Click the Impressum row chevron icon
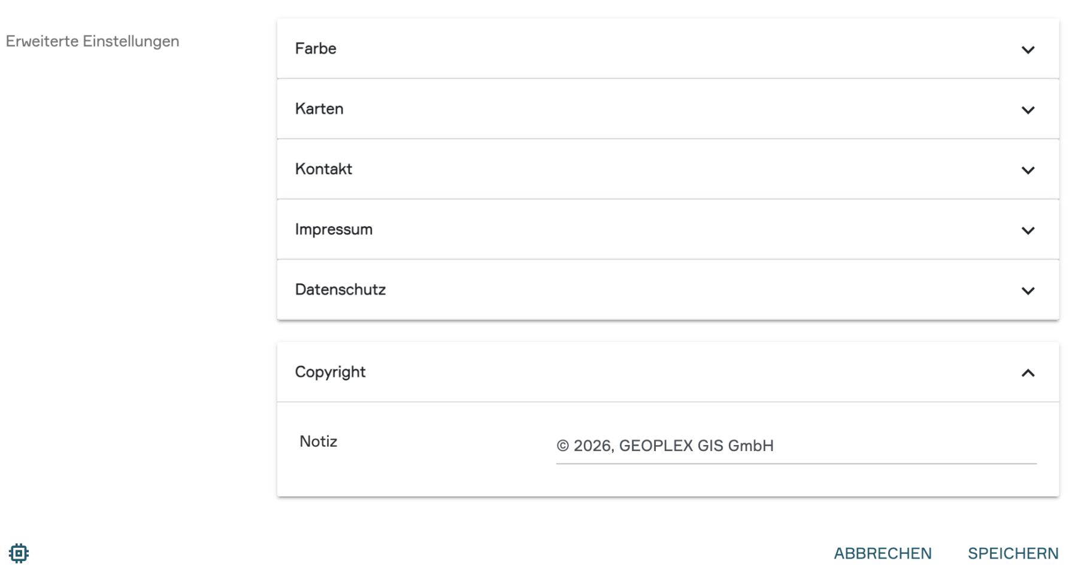 1028,230
